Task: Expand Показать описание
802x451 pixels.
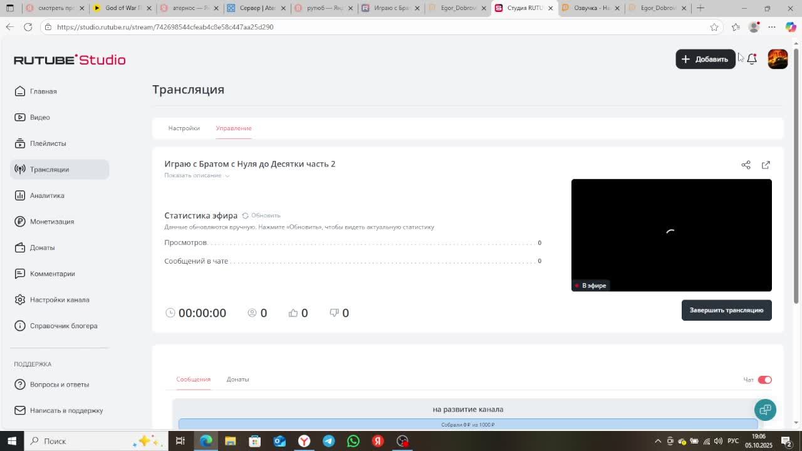Action: 197,175
